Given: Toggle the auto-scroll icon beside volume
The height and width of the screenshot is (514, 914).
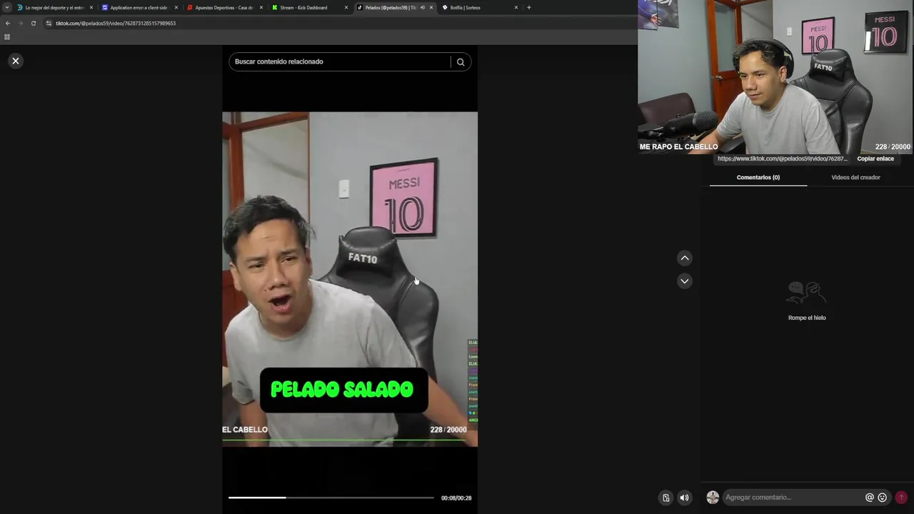Looking at the screenshot, I should 666,498.
